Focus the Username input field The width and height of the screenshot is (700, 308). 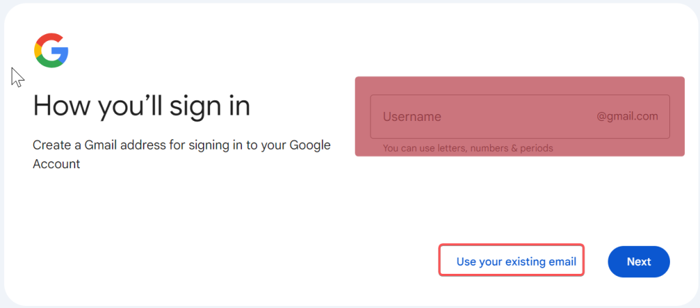point(520,116)
